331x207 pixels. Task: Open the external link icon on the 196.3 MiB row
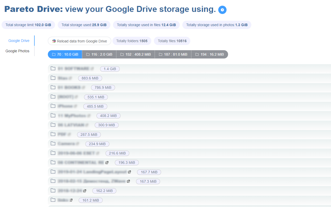pos(107,162)
